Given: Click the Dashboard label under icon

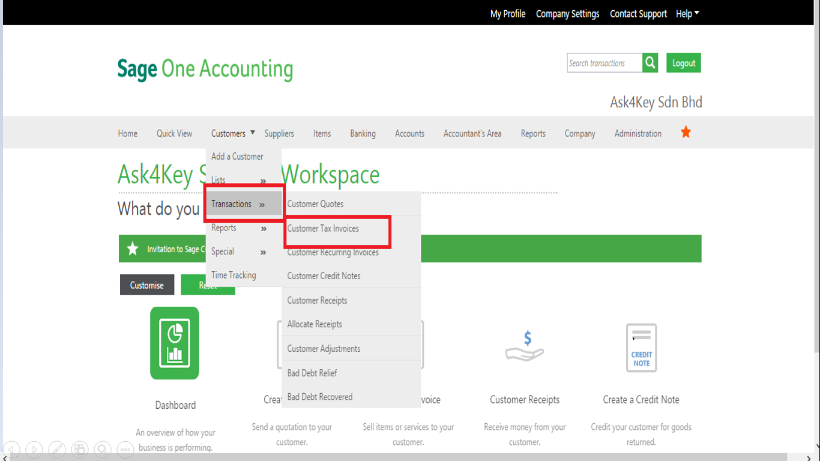Looking at the screenshot, I should 175,405.
